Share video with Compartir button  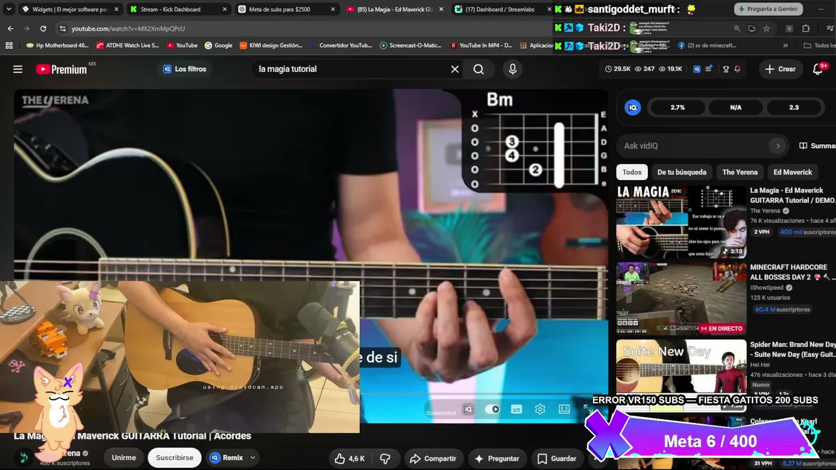[x=433, y=458]
